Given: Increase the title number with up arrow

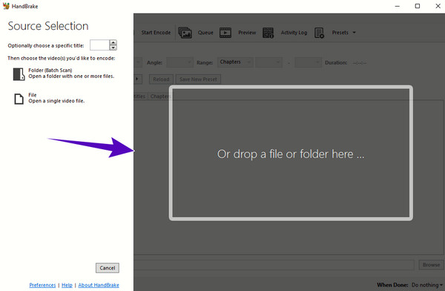Looking at the screenshot, I should (x=113, y=42).
